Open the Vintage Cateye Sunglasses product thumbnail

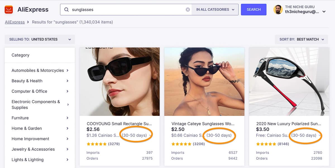(204, 81)
